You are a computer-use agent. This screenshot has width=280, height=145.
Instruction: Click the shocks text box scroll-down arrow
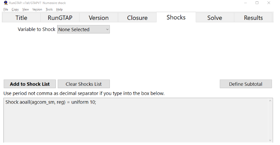pos(270,140)
